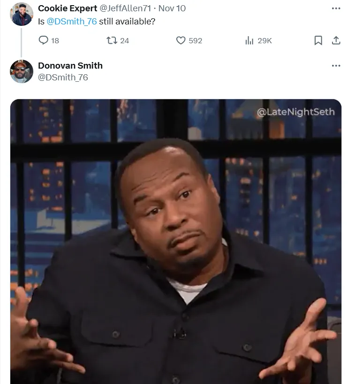This screenshot has width=348, height=384.
Task: Share the Cookie Expert tweet
Action: pos(336,40)
